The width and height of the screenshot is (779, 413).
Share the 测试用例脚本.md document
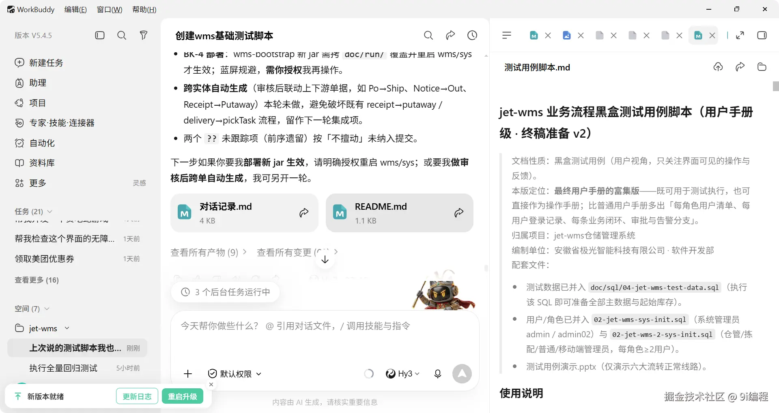pyautogui.click(x=740, y=67)
